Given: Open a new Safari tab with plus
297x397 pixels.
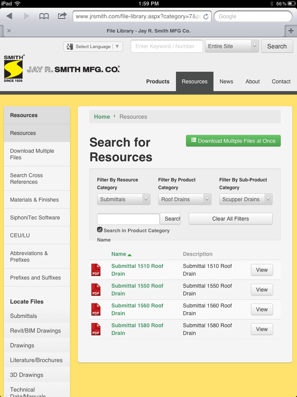Looking at the screenshot, I should [291, 31].
